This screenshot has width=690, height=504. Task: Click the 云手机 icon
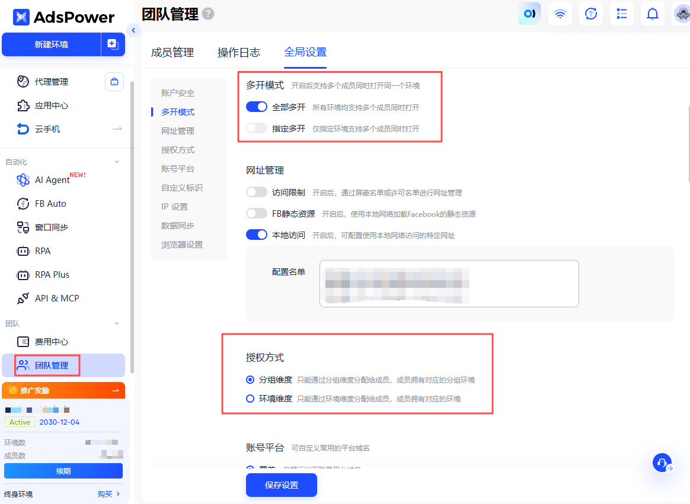coord(23,129)
